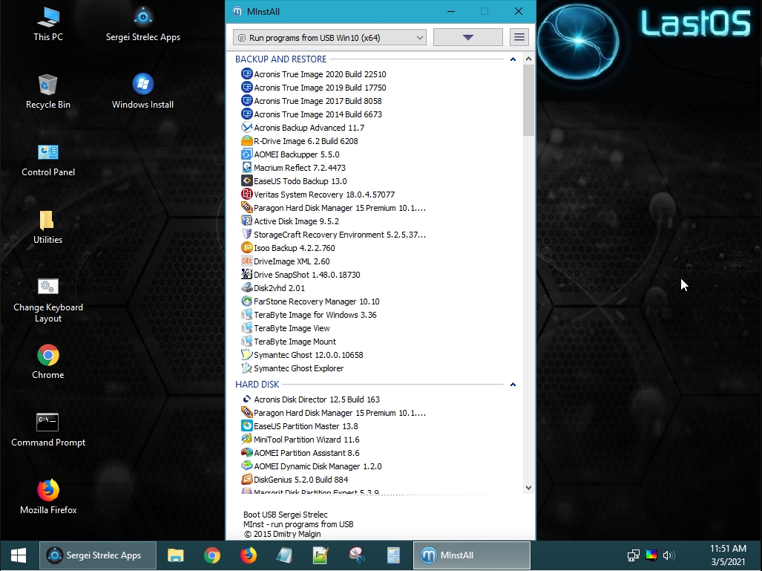Select TeraByte Image for Windows 3.36

coord(315,315)
